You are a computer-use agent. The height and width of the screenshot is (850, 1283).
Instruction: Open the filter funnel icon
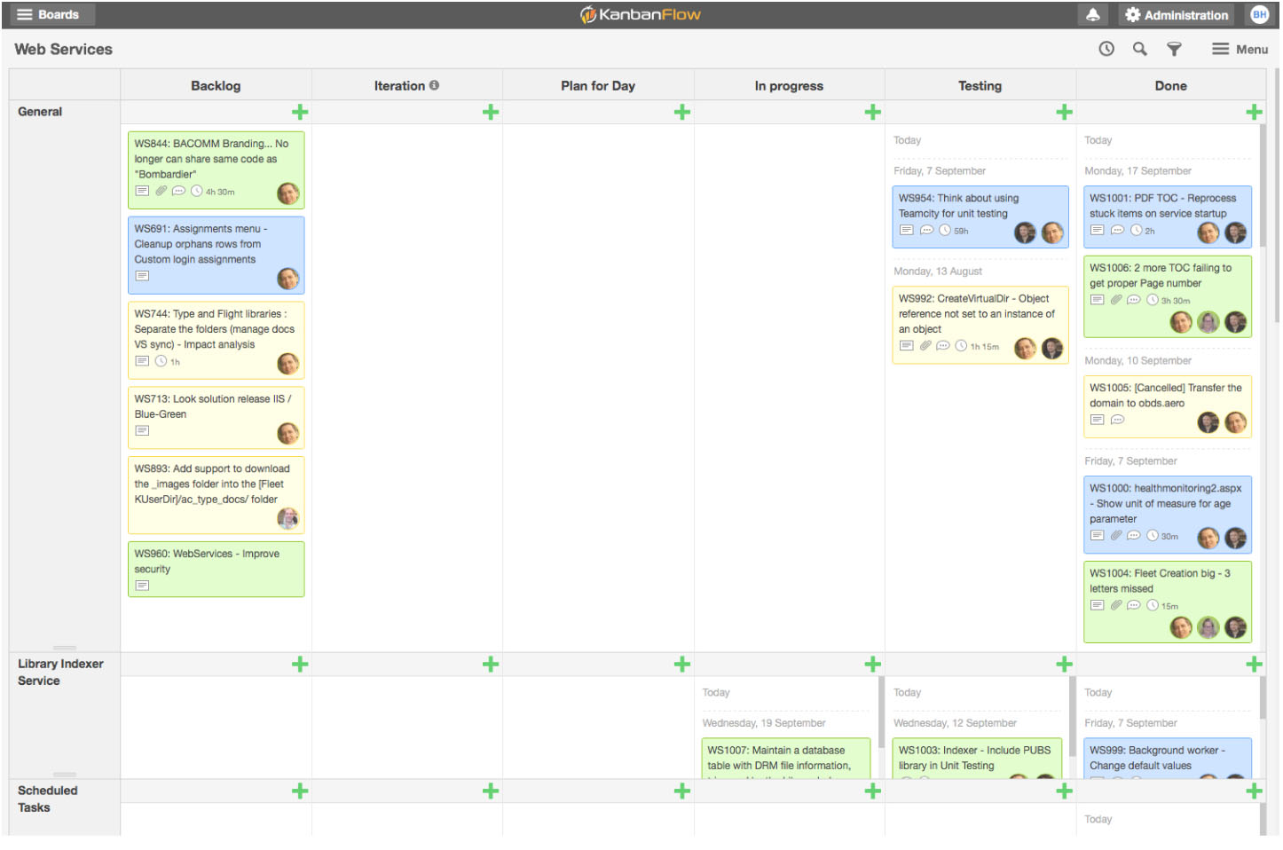[1174, 50]
